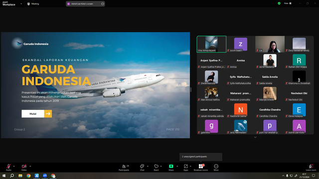The image size is (319, 179).
Task: Select putri nur awaliah's participant tile
Action: tap(270, 126)
